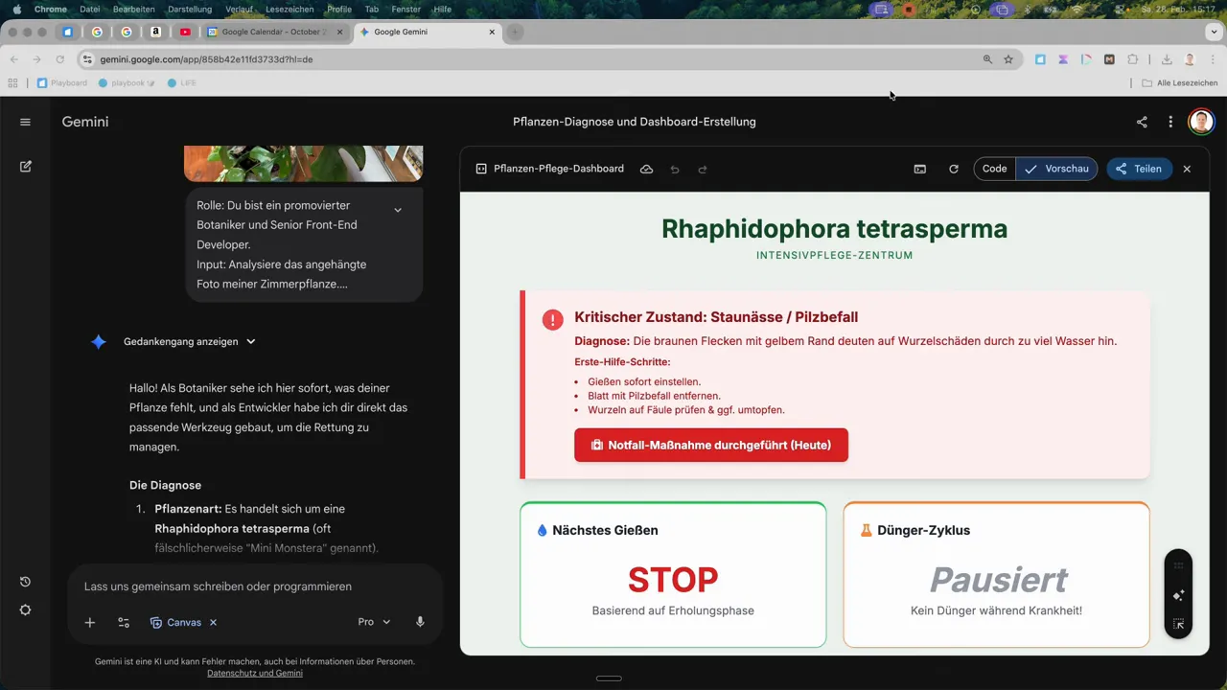The height and width of the screenshot is (690, 1227).
Task: Go back in Chrome
Action: tap(13, 59)
